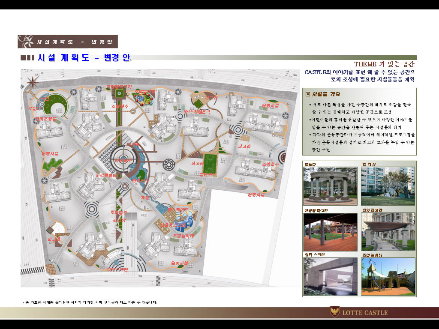This screenshot has height=329, width=439.
Task: Click the red 워터스크린 label on the map
Action: pos(117,269)
